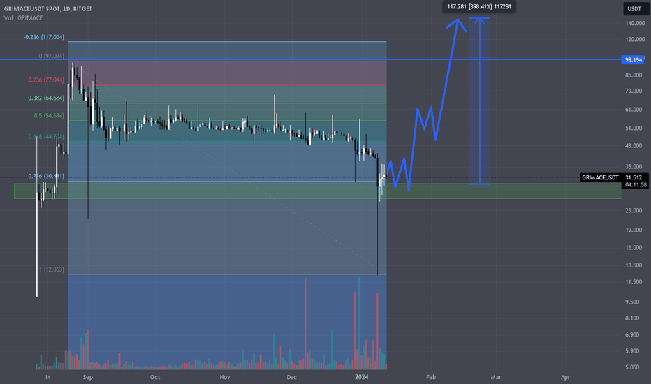The image size is (651, 384).
Task: Select the blue price range measurement arrow
Action: (x=480, y=101)
